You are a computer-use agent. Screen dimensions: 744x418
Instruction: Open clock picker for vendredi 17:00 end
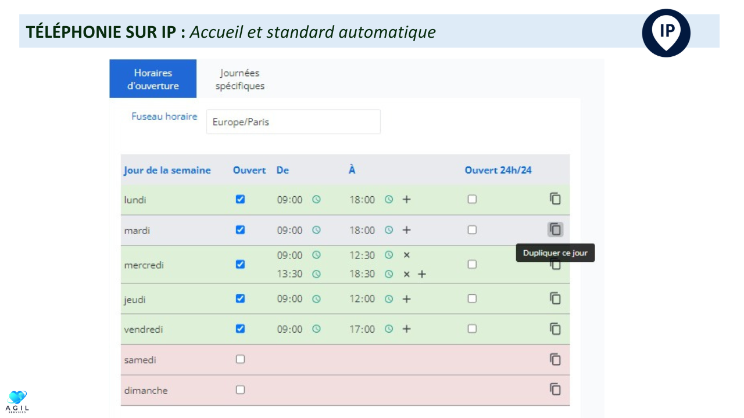(389, 329)
